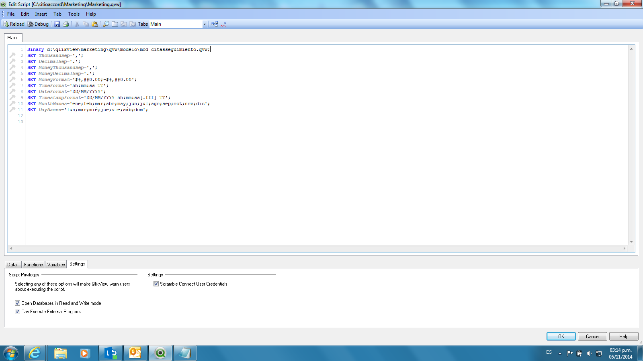Click the power plug tray icon
The width and height of the screenshot is (643, 361).
click(x=579, y=353)
